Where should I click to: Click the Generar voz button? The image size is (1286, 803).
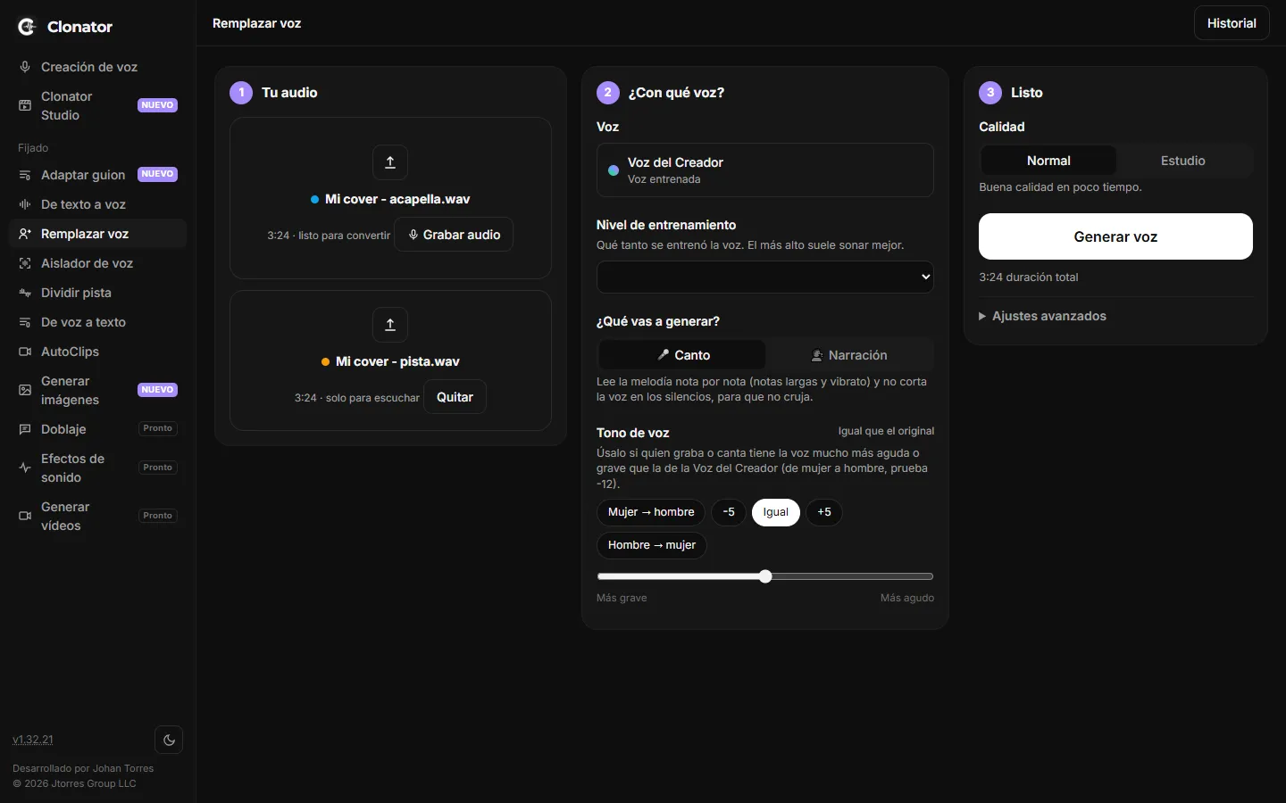[x=1115, y=236]
